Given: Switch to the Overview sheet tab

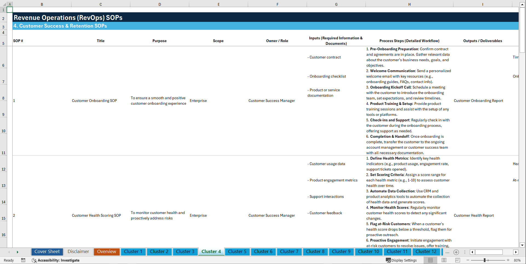Looking at the screenshot, I should pos(107,252).
